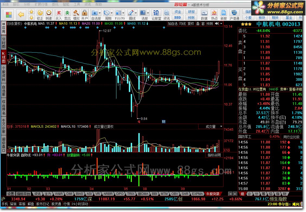Image resolution: width=306 pixels, height=212 pixels.
Task: Open the 论股堂 forum icon
Action: pyautogui.click(x=156, y=15)
